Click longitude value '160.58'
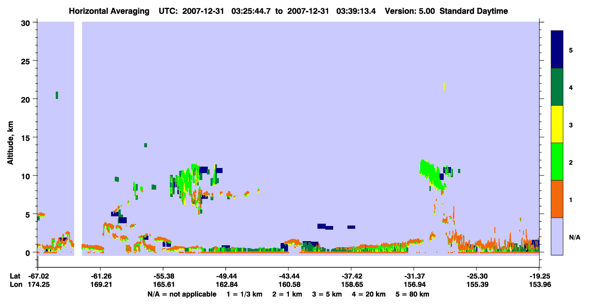This screenshot has height=307, width=599. 288,284
